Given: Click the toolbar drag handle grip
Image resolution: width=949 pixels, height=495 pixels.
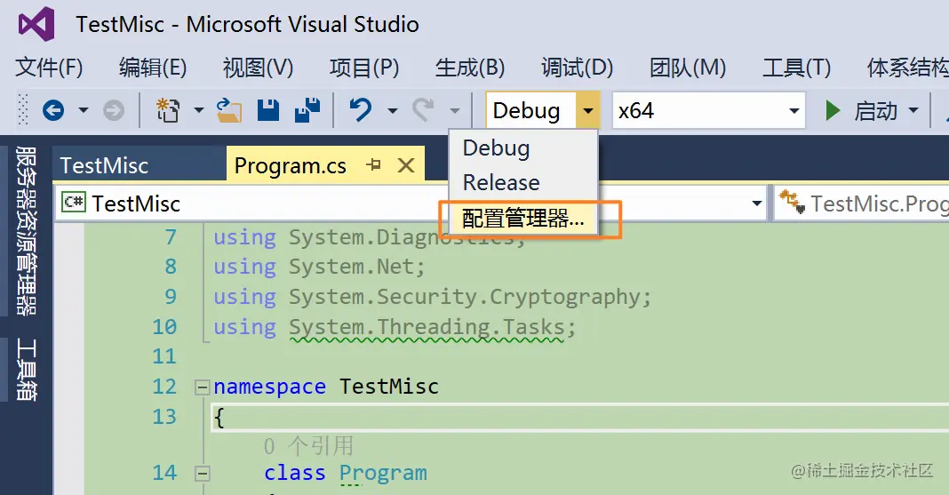Looking at the screenshot, I should (x=23, y=109).
